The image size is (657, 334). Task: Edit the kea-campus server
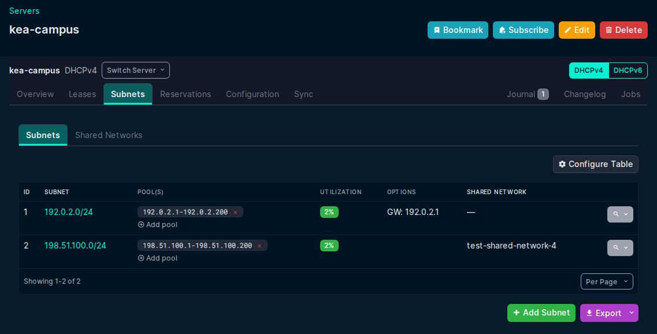tap(577, 30)
